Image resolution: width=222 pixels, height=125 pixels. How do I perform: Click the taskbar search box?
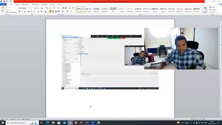coord(22,123)
